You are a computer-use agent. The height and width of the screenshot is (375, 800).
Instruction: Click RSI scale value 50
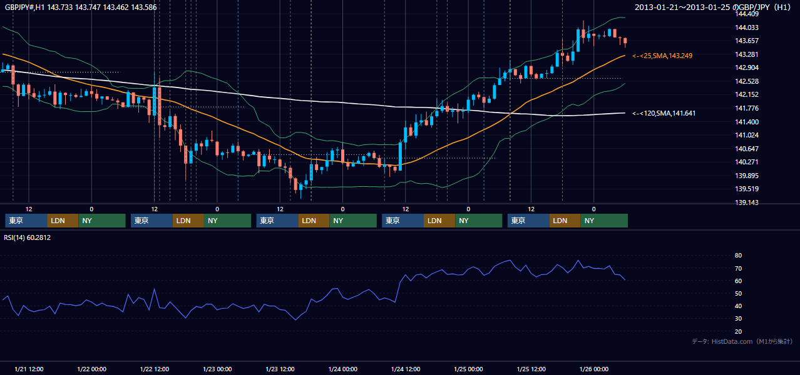point(739,294)
